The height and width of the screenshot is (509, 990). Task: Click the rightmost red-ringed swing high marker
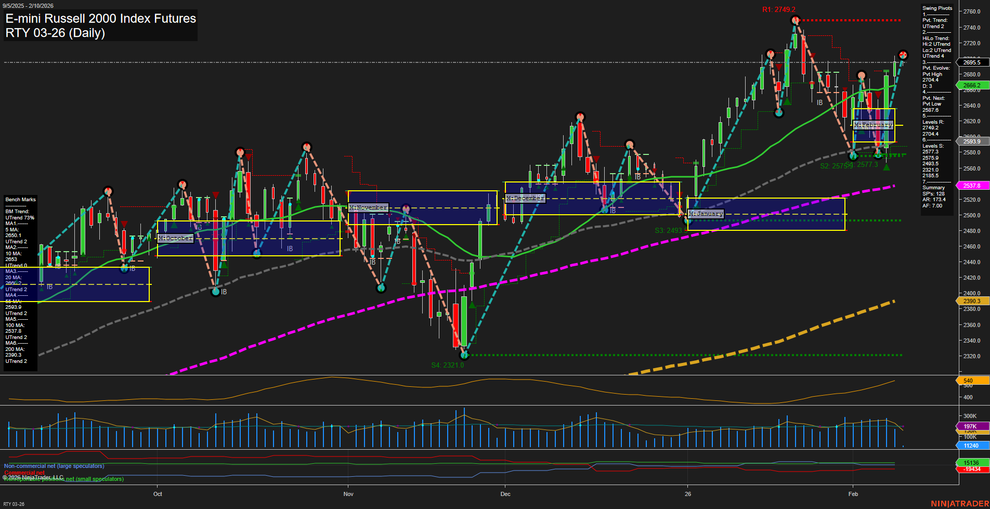pyautogui.click(x=903, y=54)
